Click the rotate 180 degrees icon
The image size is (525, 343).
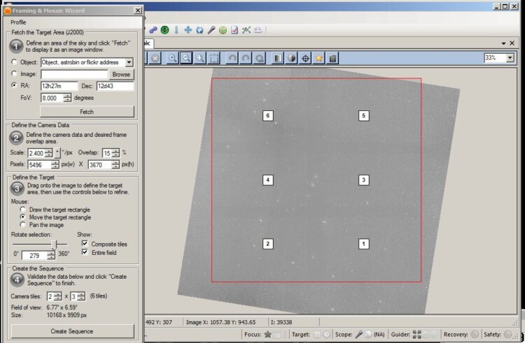point(260,59)
